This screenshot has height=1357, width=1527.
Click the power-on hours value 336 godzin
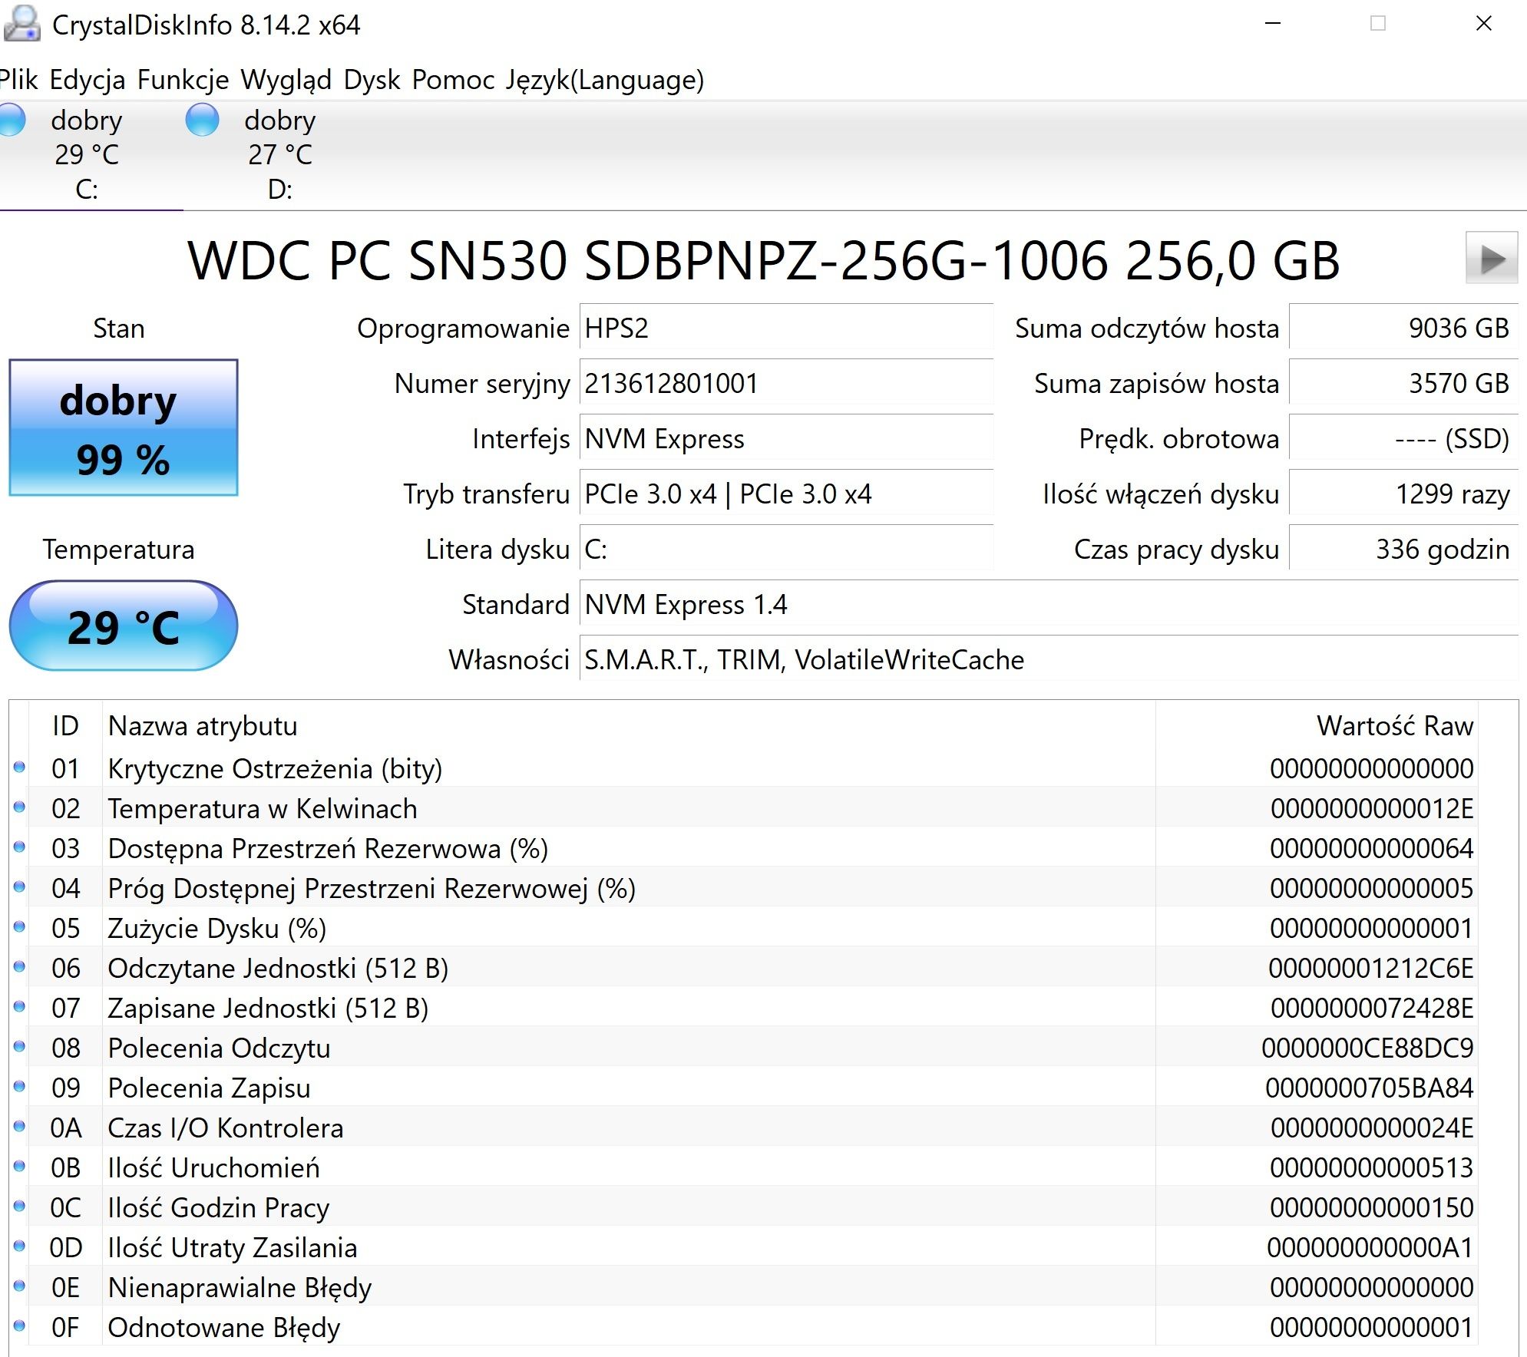coord(1403,549)
